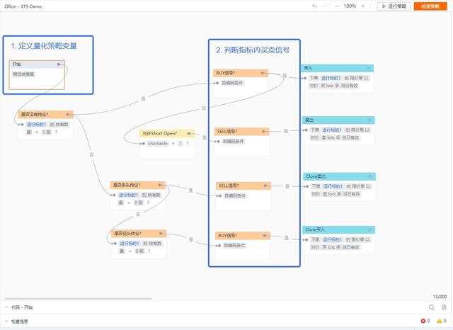Click the 100% zoom level indicator
453x330 pixels.
coord(350,6)
